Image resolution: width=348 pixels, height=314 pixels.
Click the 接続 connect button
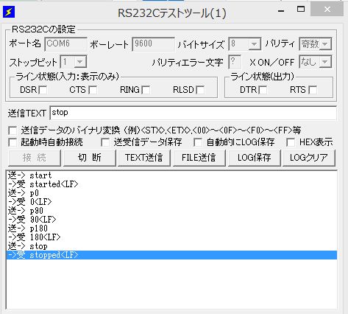click(35, 158)
